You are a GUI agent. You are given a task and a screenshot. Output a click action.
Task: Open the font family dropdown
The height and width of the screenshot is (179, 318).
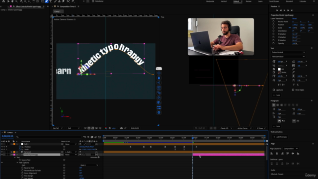click(x=288, y=52)
